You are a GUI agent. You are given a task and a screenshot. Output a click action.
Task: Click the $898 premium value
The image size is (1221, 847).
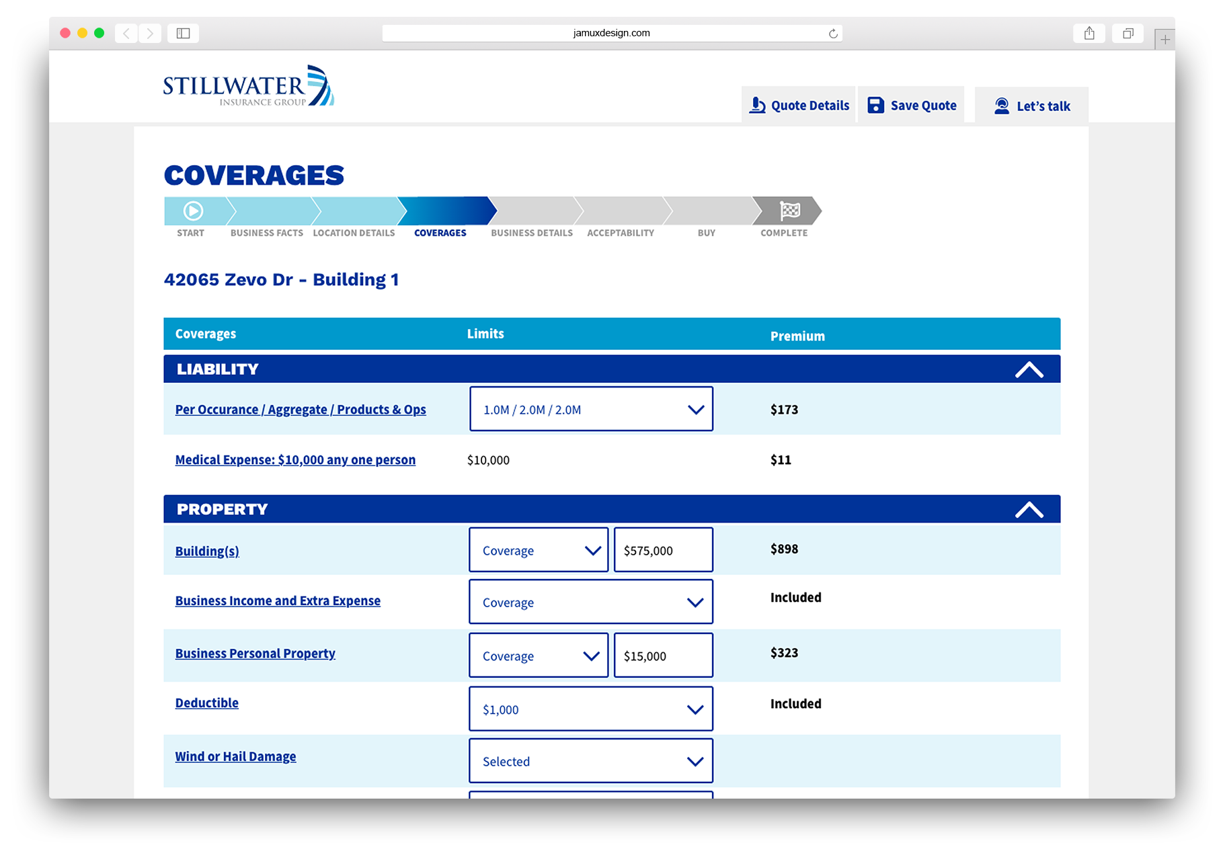pyautogui.click(x=784, y=549)
